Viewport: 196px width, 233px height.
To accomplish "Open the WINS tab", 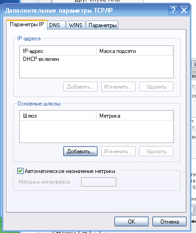I will (x=75, y=25).
